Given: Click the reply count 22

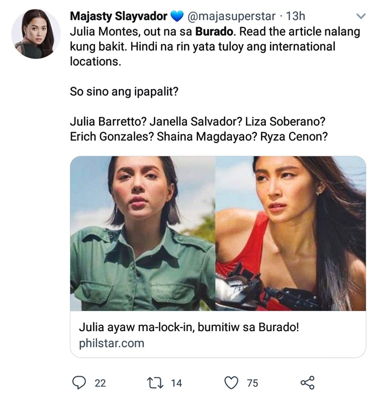Looking at the screenshot, I should [100, 383].
